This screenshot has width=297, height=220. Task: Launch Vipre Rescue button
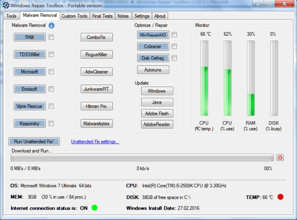tap(30, 106)
